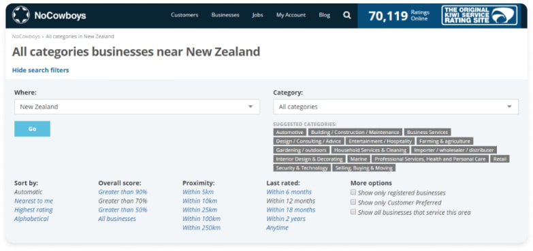533x251 pixels.
Task: Go to the Jobs menu item
Action: (258, 15)
